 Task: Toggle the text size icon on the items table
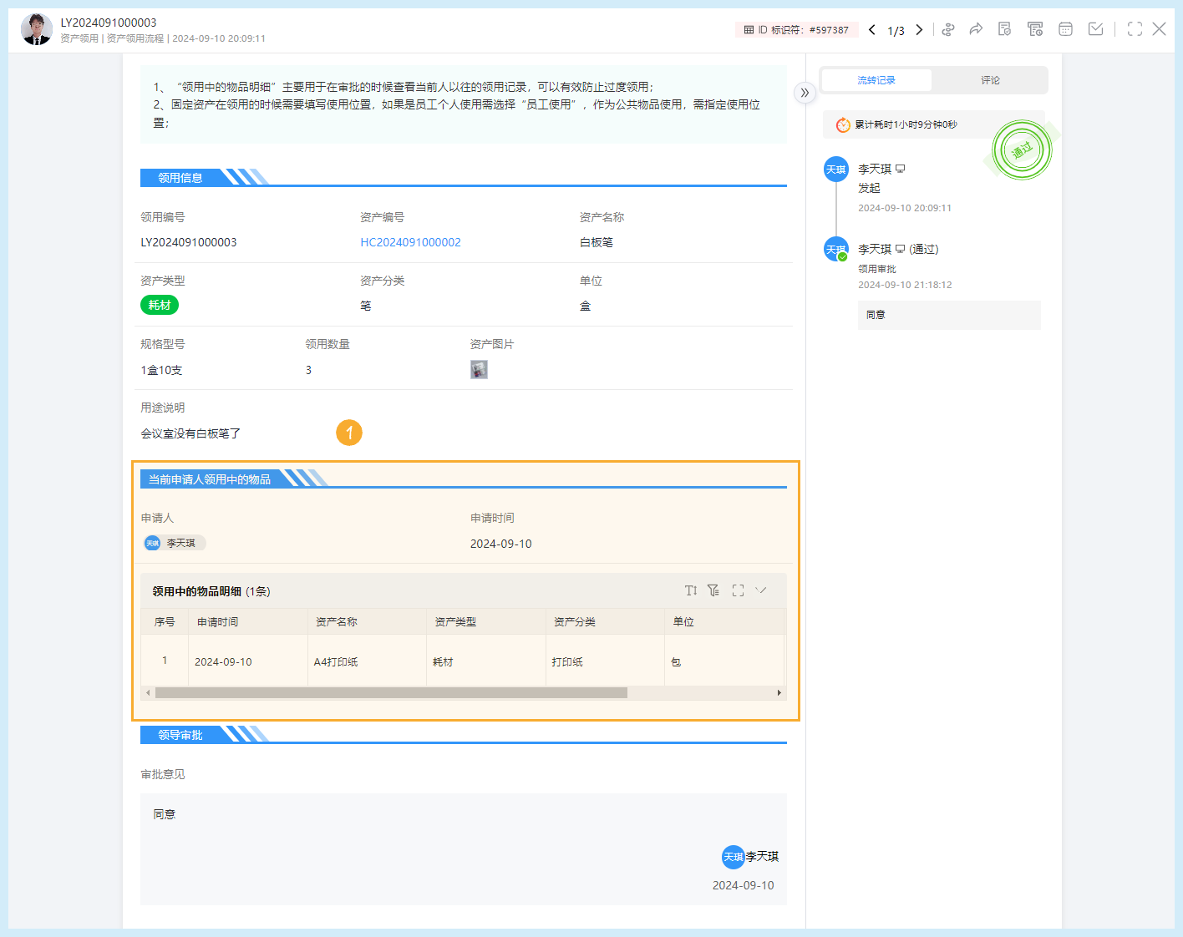pos(690,590)
